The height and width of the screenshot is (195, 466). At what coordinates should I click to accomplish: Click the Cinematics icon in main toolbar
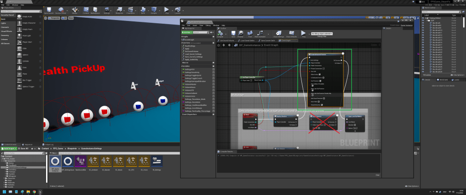tap(130, 10)
